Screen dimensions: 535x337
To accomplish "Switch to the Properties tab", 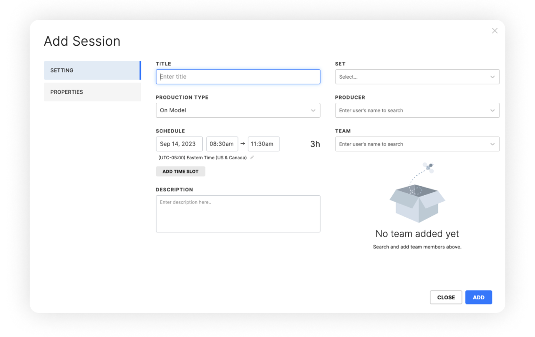I will (92, 92).
